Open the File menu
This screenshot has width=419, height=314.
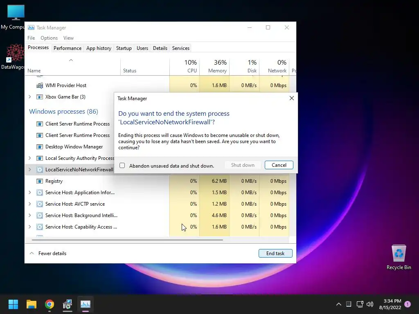[31, 38]
